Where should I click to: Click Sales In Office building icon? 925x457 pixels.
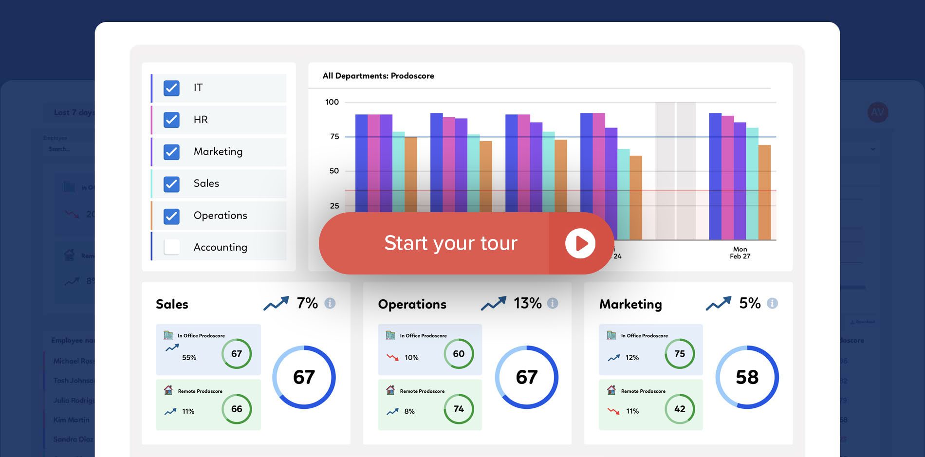pos(168,335)
